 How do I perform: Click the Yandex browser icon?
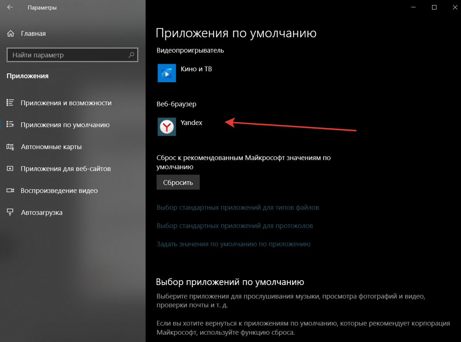[x=167, y=127]
